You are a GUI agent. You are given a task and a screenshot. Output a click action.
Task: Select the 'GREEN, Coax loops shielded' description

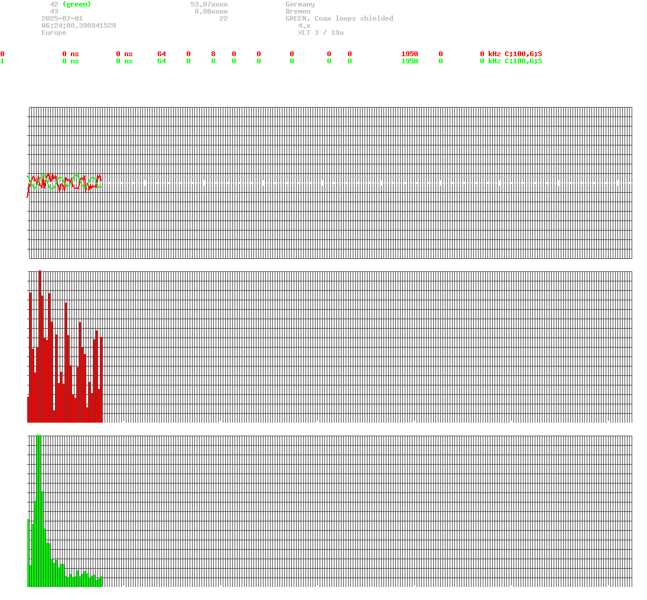point(339,18)
